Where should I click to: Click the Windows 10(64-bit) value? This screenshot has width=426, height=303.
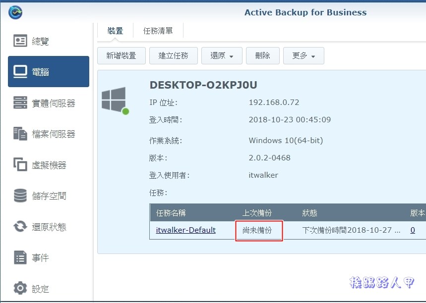(x=286, y=141)
